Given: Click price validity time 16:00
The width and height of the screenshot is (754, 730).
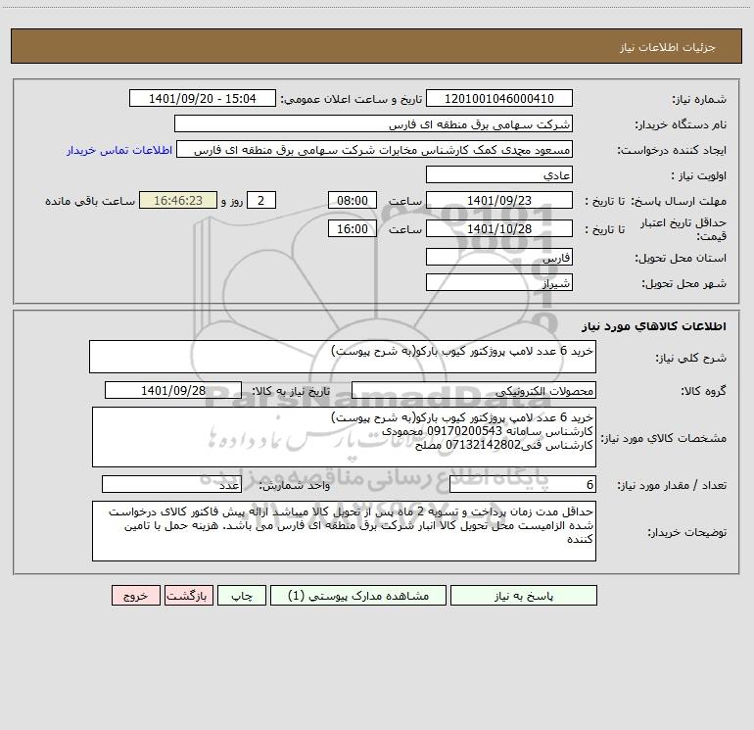Looking at the screenshot, I should pos(352,228).
